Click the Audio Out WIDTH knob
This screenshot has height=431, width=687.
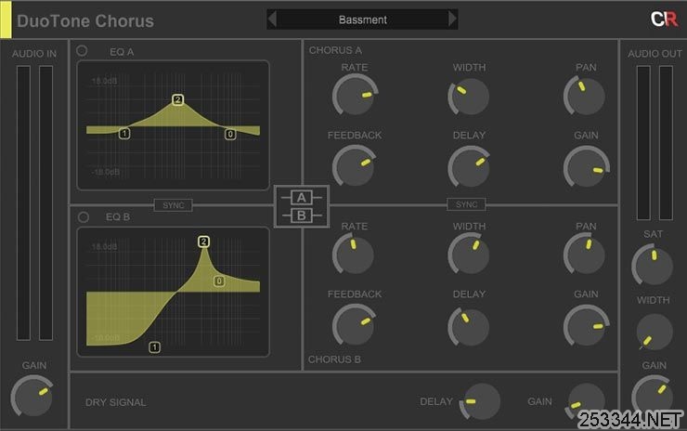coord(654,332)
